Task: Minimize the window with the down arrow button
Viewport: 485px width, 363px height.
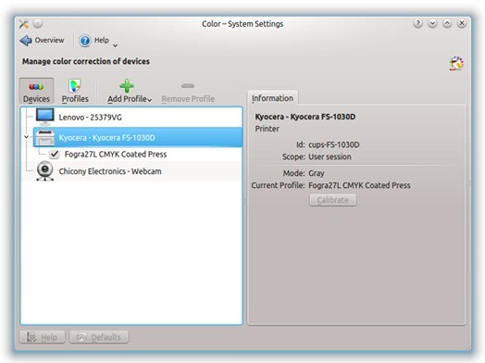Action: coord(432,23)
